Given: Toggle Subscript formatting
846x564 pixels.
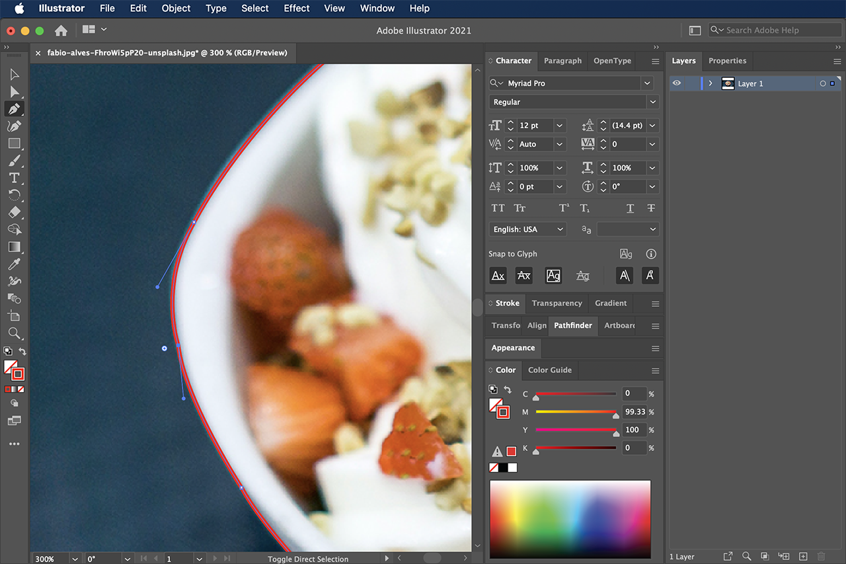Looking at the screenshot, I should click(585, 208).
